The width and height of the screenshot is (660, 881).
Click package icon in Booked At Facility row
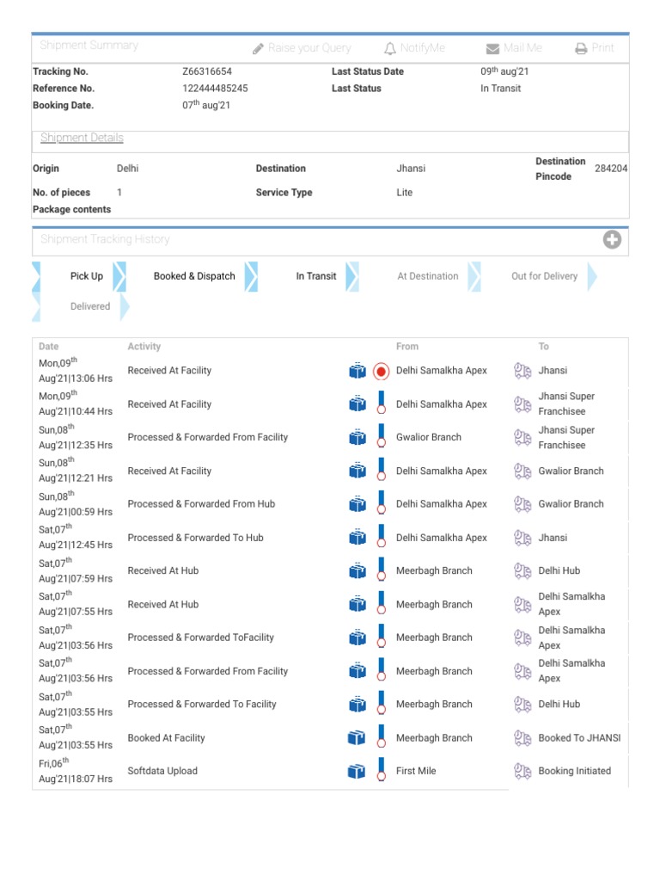click(x=357, y=738)
